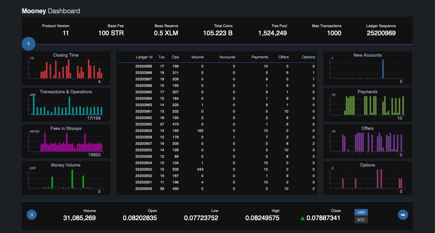
Task: Click the Protocol Version value 11
Action: [66, 33]
